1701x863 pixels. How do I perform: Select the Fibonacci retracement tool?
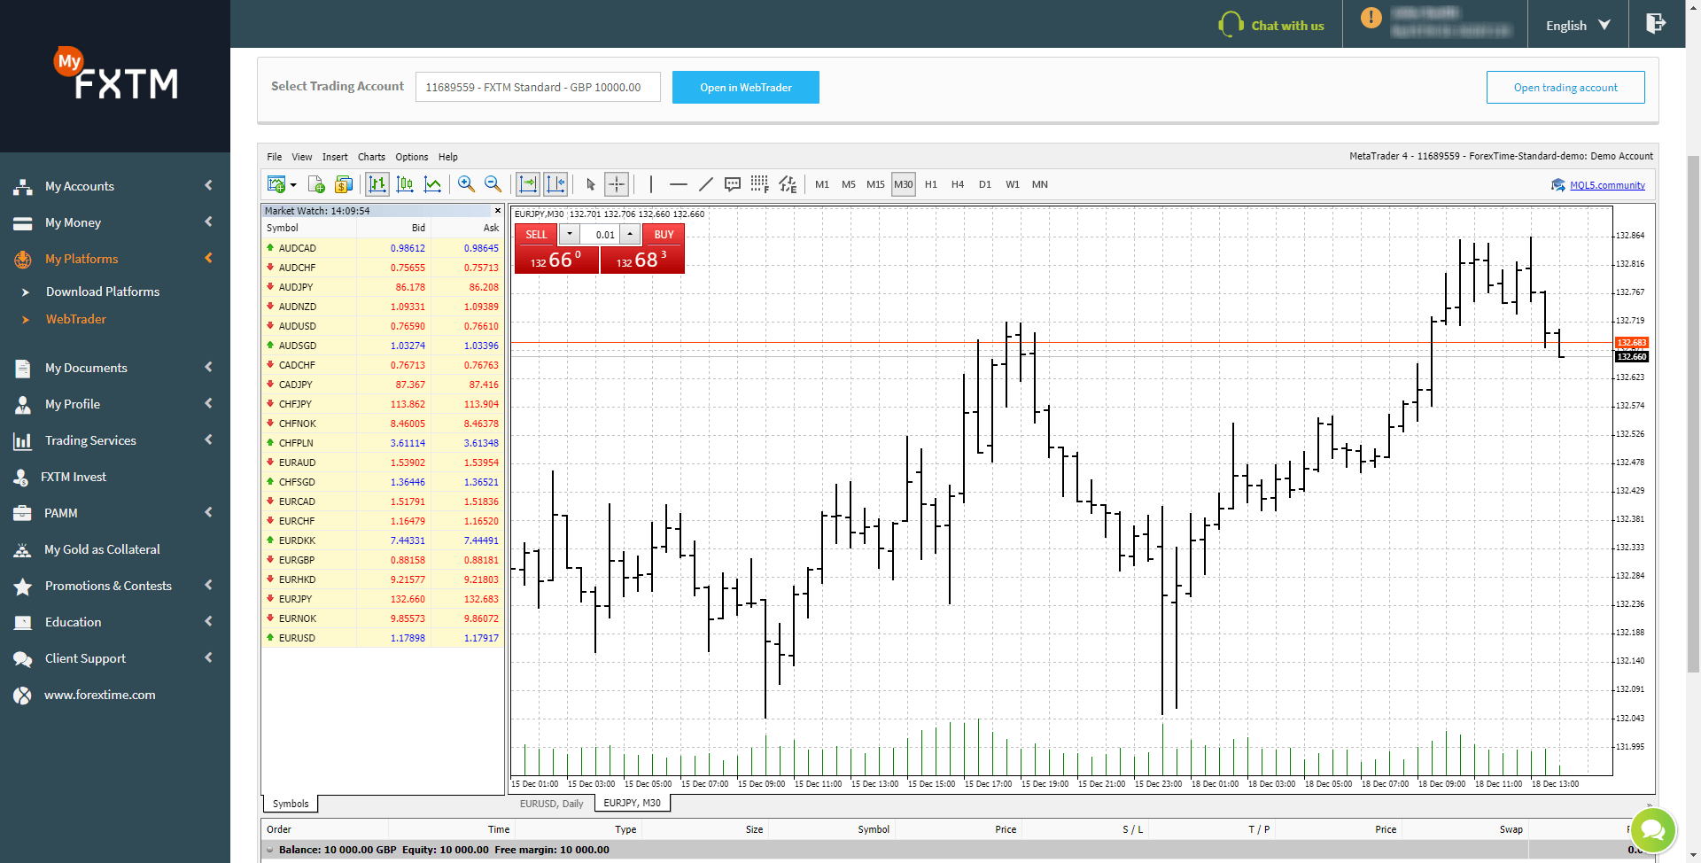(x=760, y=184)
